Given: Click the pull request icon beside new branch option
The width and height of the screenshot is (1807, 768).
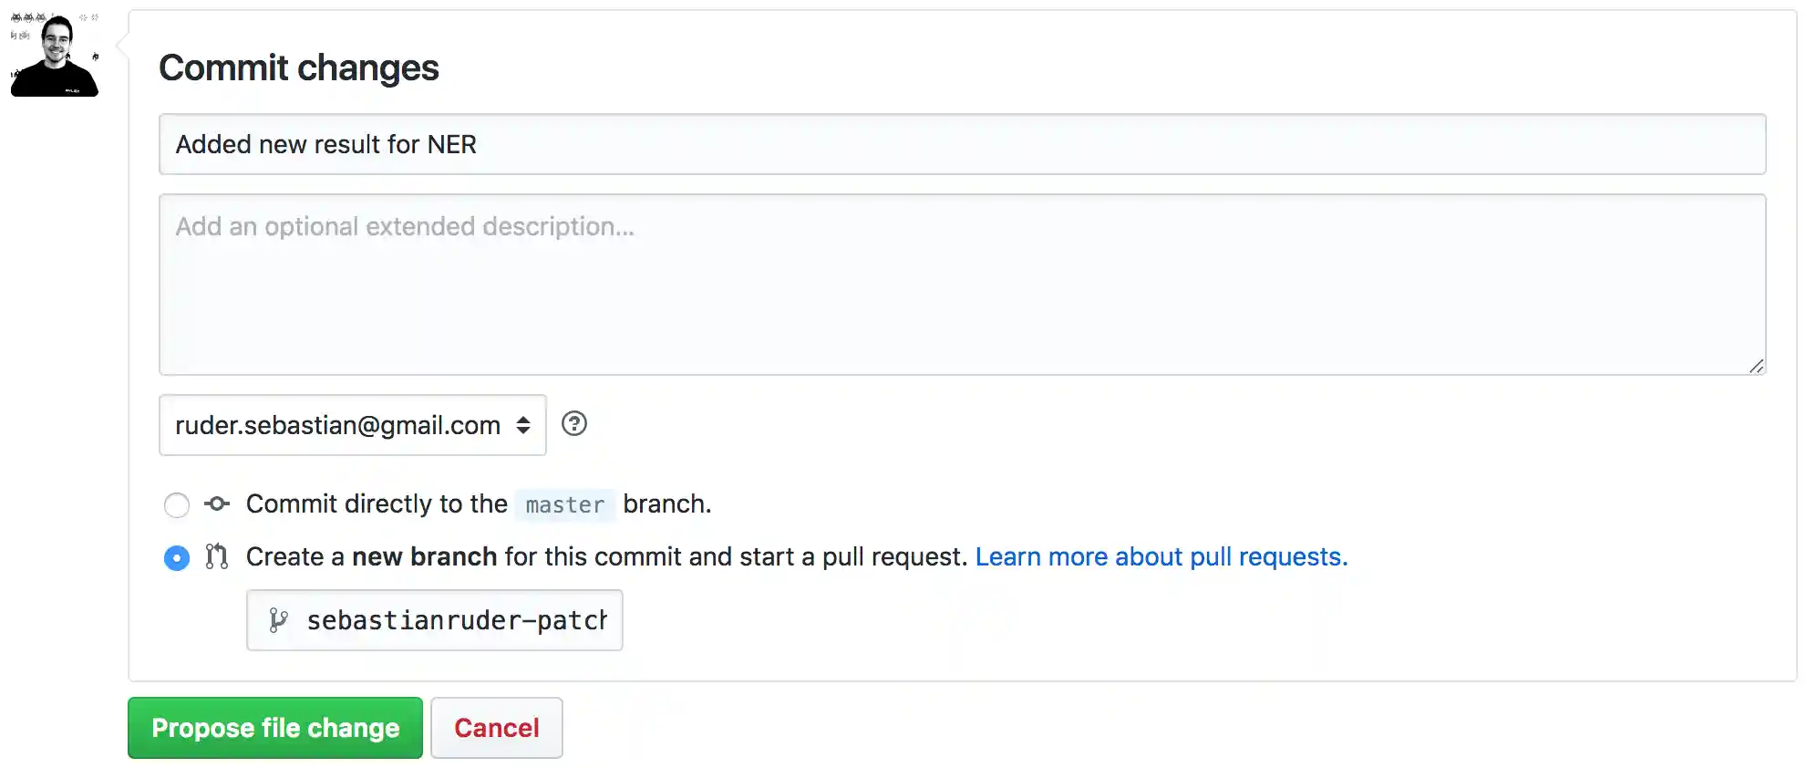Looking at the screenshot, I should [x=217, y=556].
